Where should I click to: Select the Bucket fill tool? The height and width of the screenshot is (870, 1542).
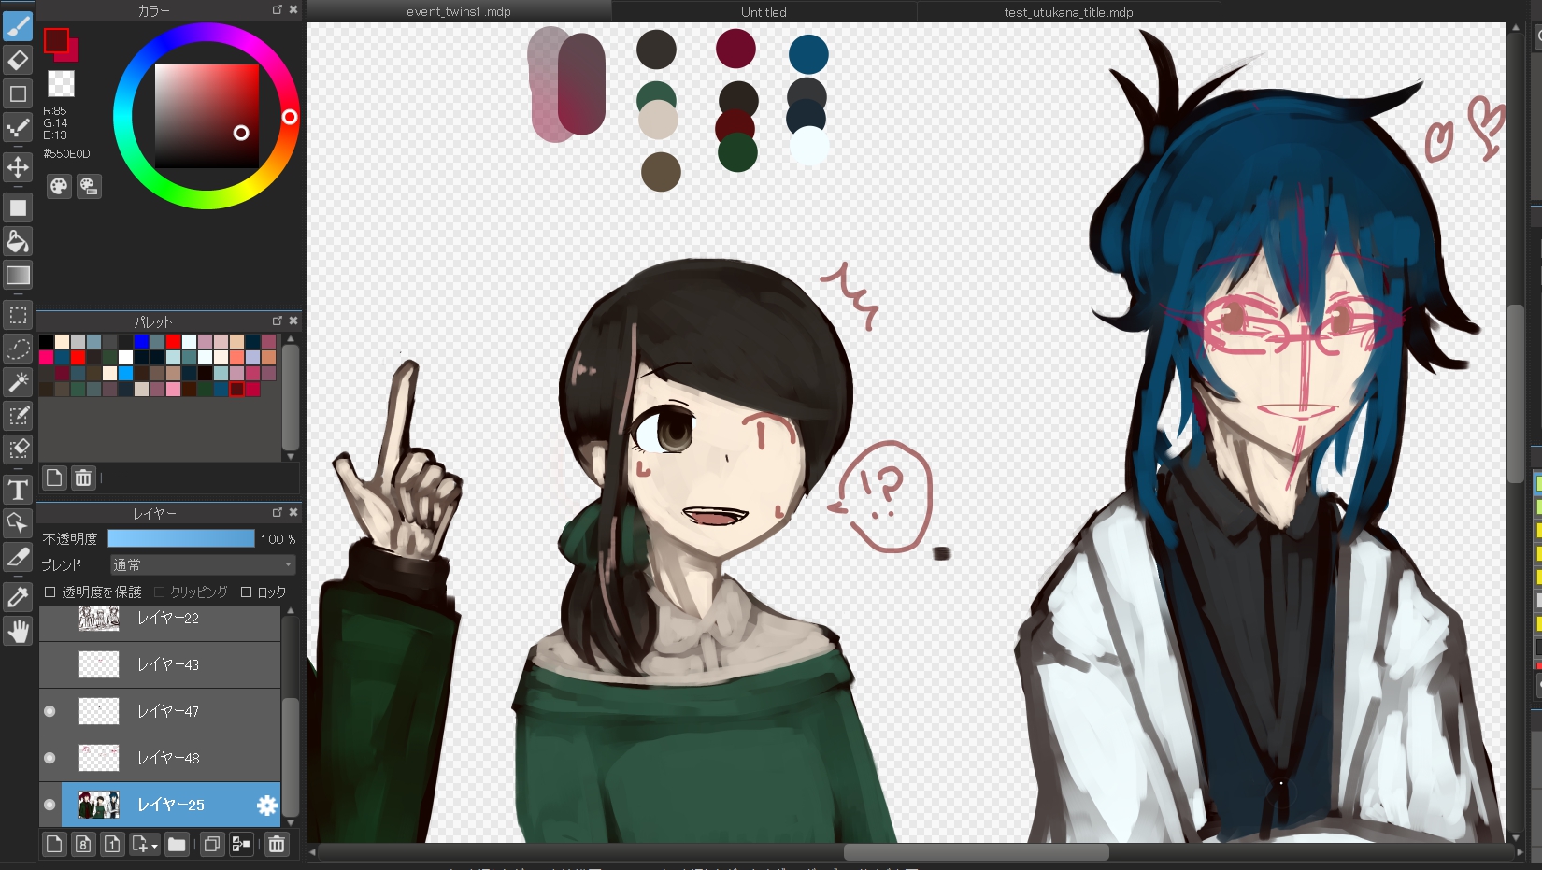(x=18, y=242)
